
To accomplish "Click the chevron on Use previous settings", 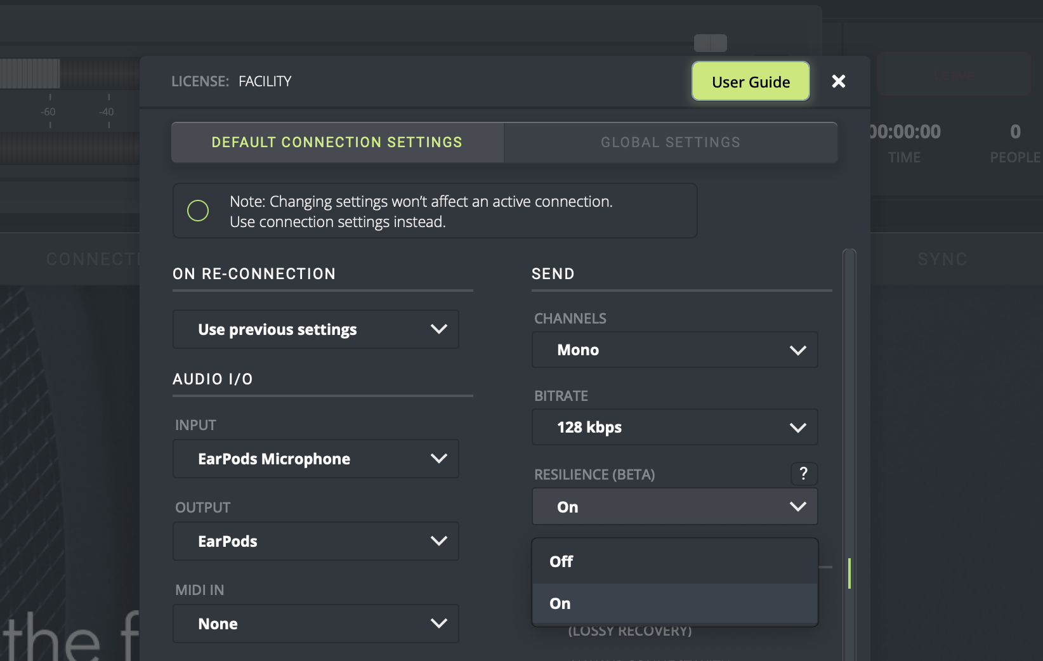I will 438,329.
